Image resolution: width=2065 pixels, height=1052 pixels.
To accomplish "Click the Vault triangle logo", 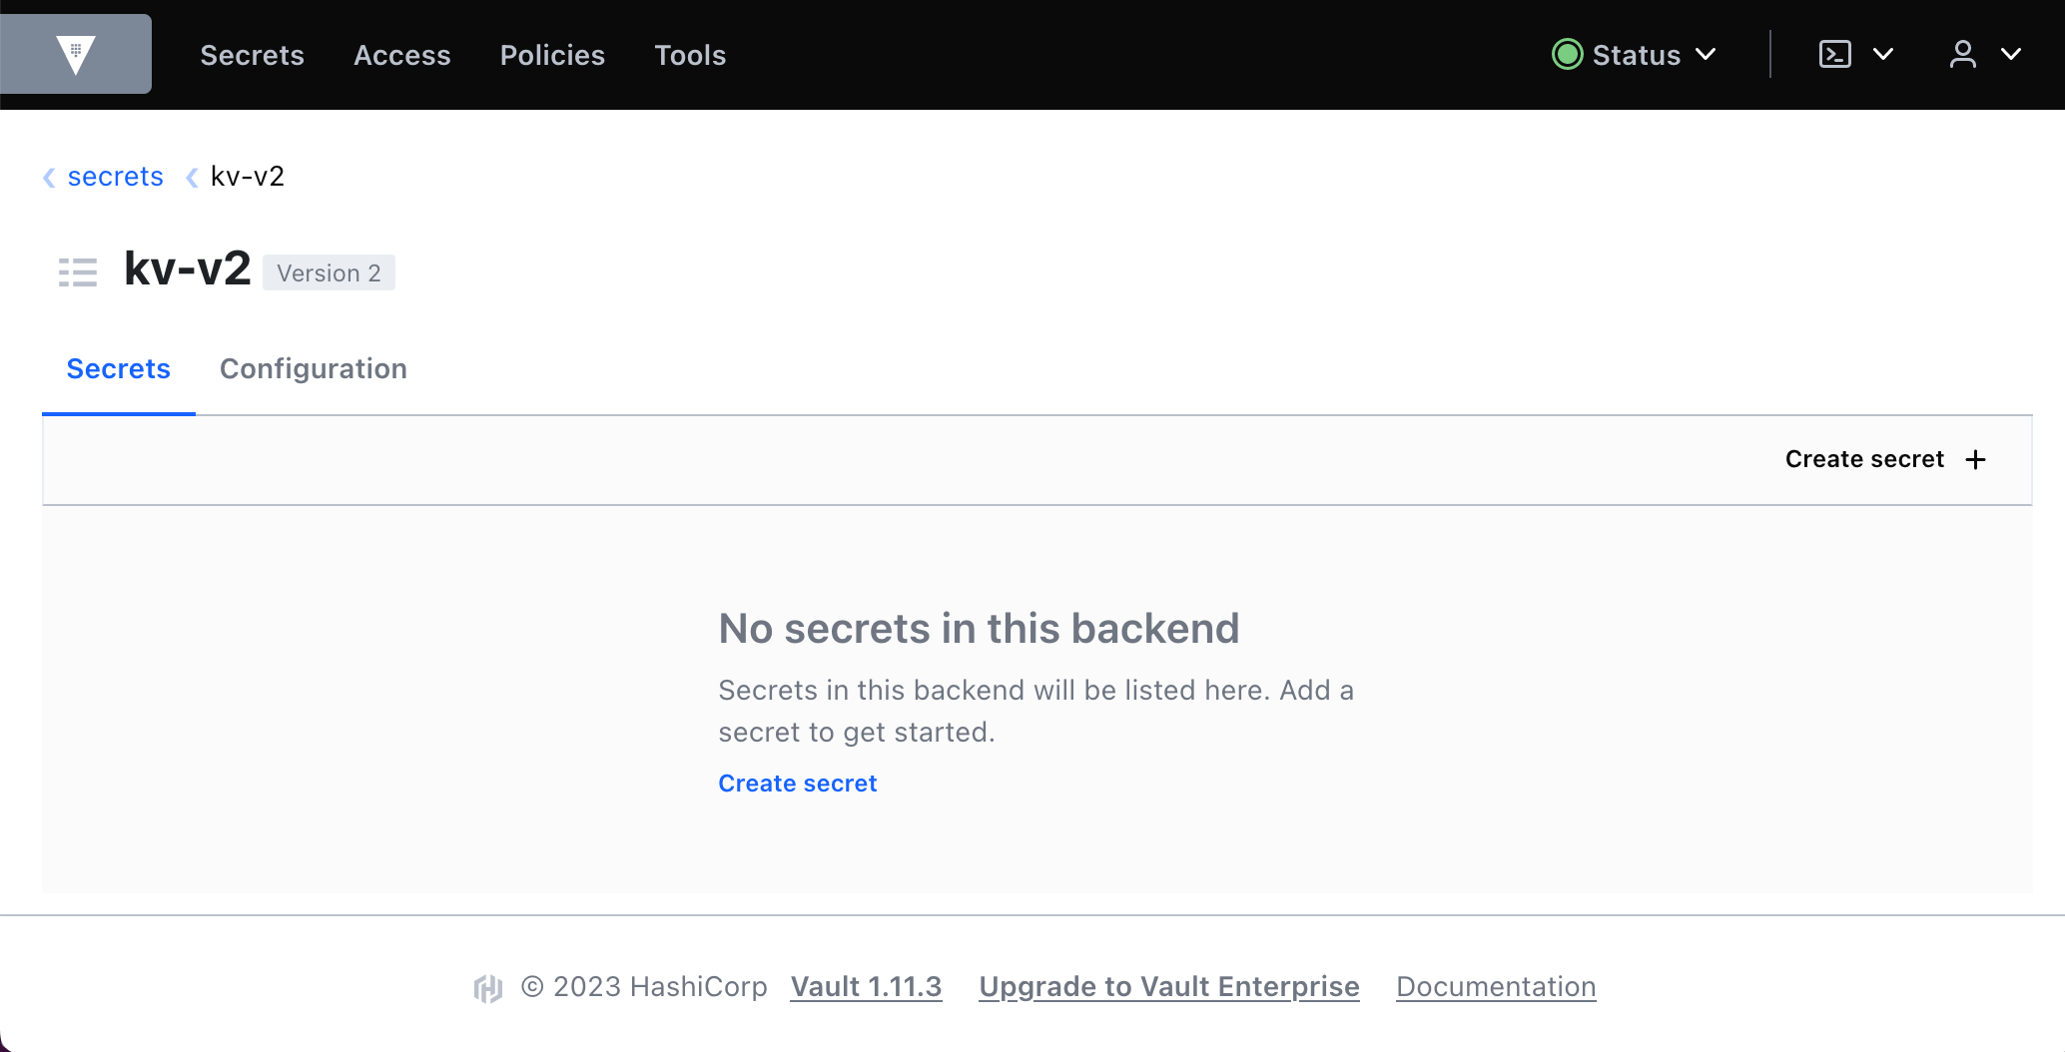I will [x=76, y=54].
